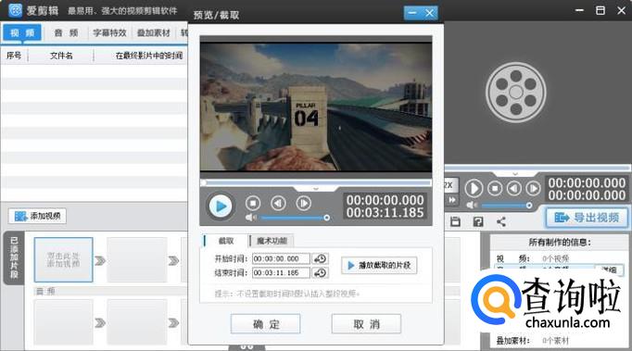Click the share icon
The height and width of the screenshot is (351, 632).
pyautogui.click(x=501, y=221)
